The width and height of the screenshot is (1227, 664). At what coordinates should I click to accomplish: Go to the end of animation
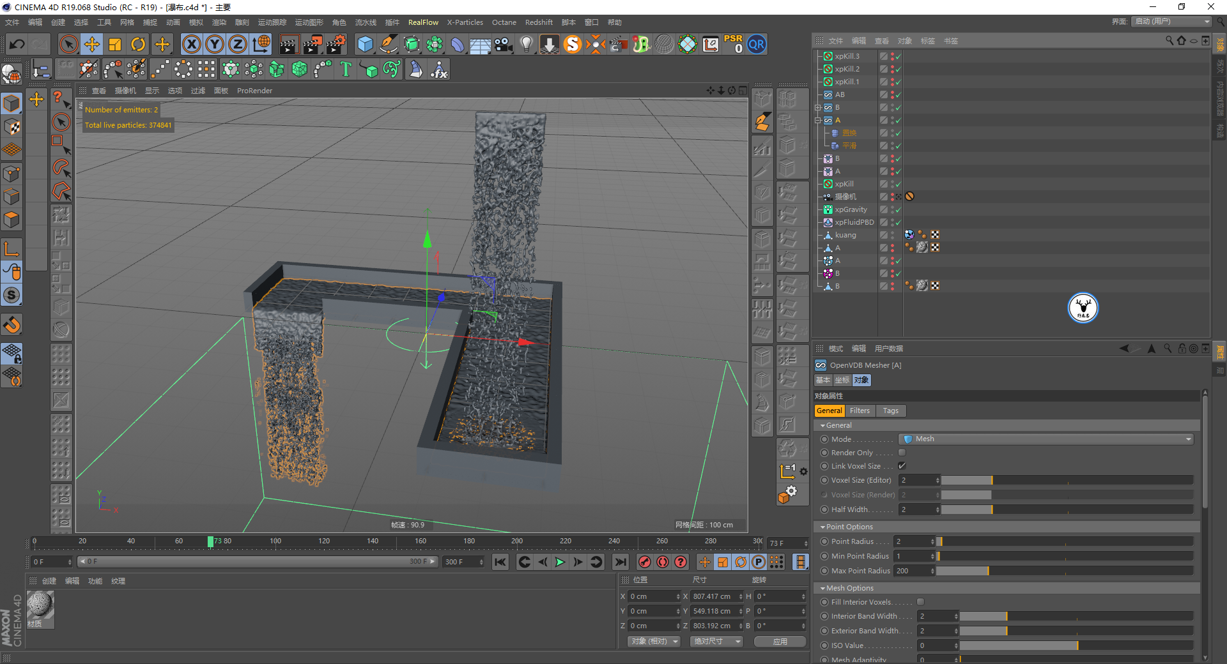620,562
